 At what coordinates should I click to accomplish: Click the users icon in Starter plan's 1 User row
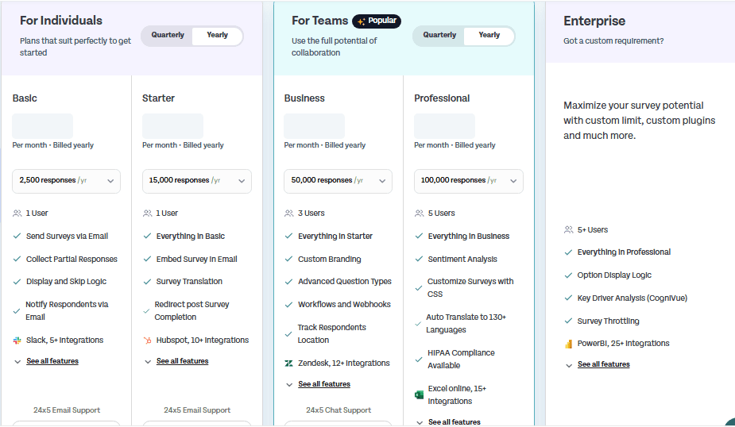point(147,213)
